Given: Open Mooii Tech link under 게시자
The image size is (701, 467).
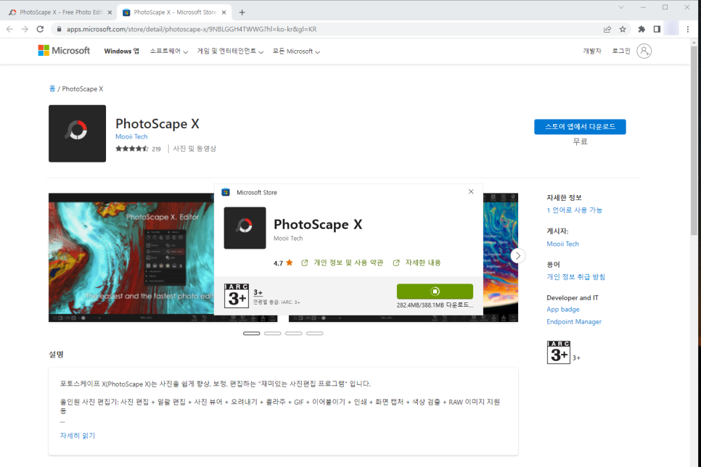Looking at the screenshot, I should [563, 244].
